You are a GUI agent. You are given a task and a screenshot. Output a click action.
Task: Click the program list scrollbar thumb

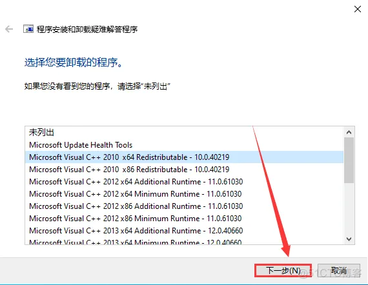point(349,161)
